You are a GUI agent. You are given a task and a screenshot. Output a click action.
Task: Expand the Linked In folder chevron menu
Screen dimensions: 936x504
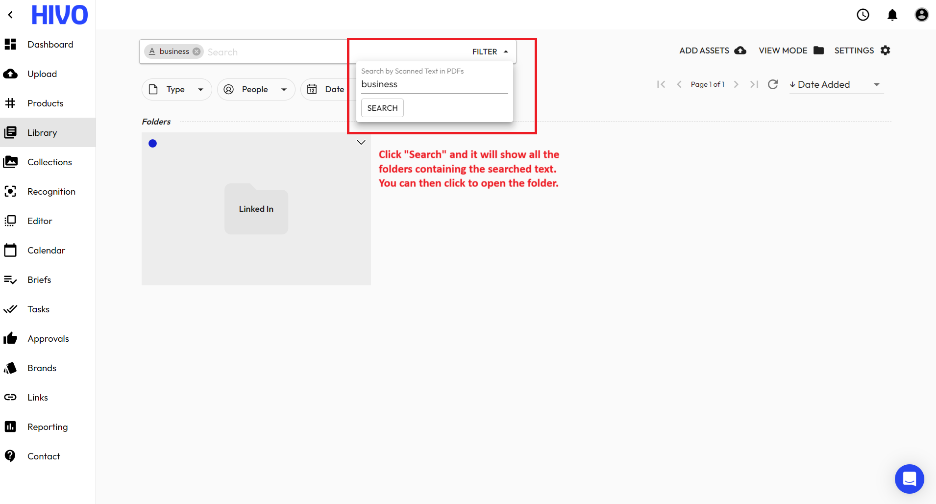click(361, 143)
